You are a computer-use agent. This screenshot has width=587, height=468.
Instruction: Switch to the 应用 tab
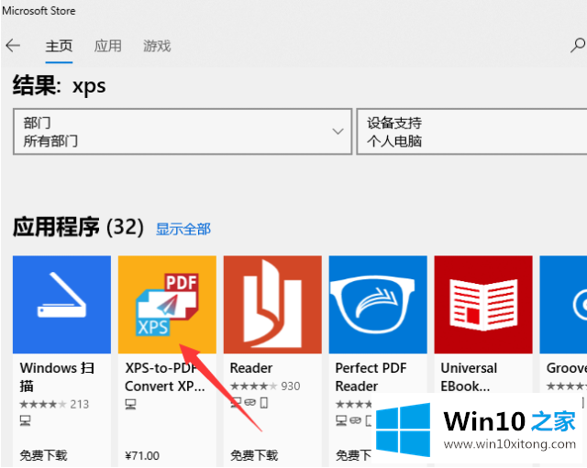108,46
